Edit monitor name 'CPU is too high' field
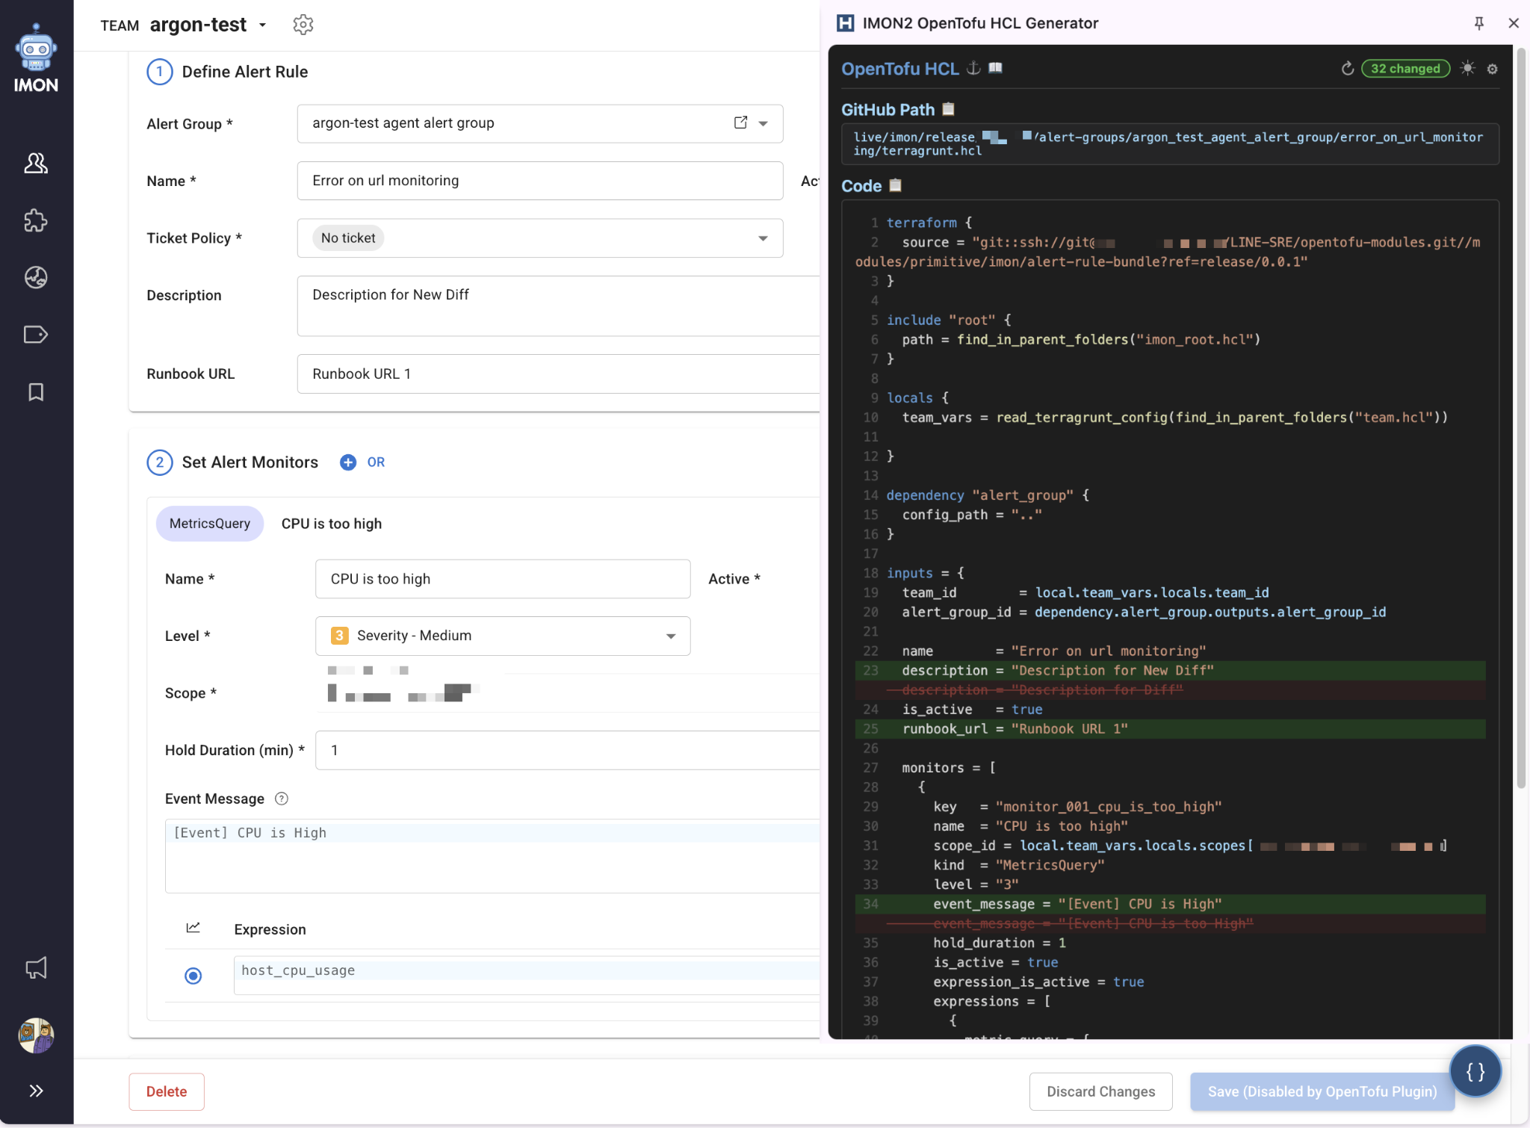Viewport: 1530px width, 1128px height. 502,579
